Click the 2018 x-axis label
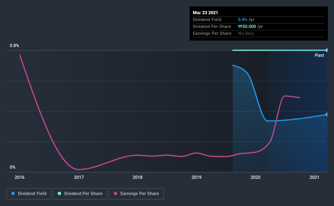This screenshot has height=206, width=334. [x=138, y=177]
